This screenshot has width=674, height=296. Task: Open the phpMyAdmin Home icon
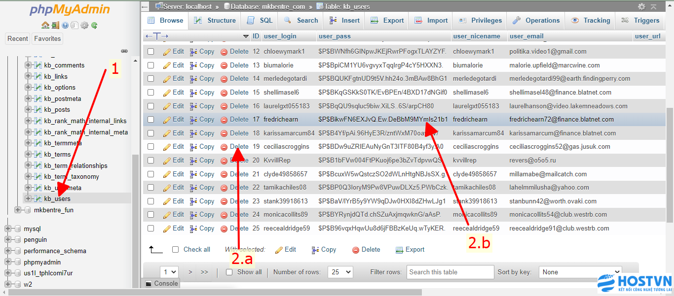[45, 25]
